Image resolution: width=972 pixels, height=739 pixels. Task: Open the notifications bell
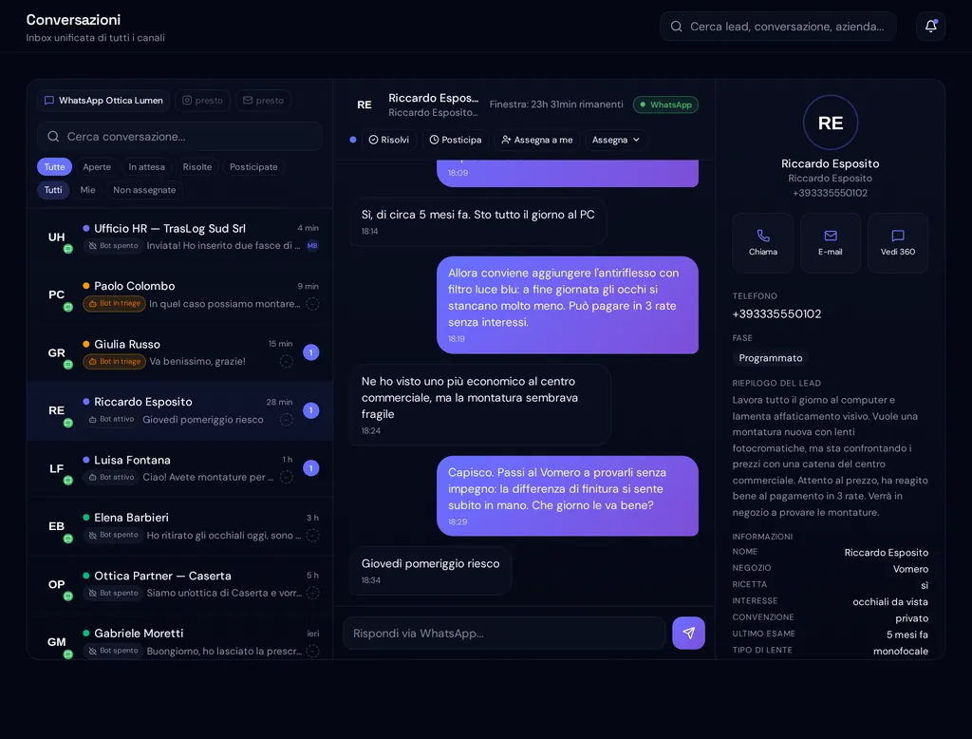[x=930, y=26]
